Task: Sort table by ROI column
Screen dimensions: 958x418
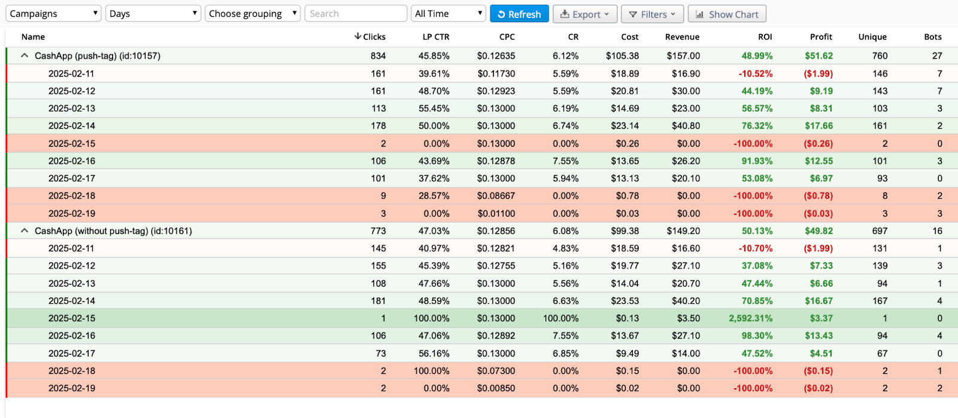Action: click(765, 36)
